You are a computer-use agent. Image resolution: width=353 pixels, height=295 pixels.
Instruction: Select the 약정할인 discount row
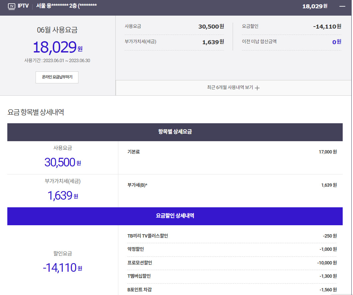pyautogui.click(x=136, y=249)
